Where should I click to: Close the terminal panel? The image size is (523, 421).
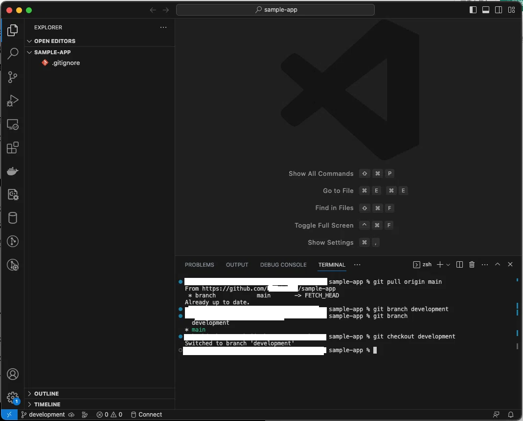point(510,264)
